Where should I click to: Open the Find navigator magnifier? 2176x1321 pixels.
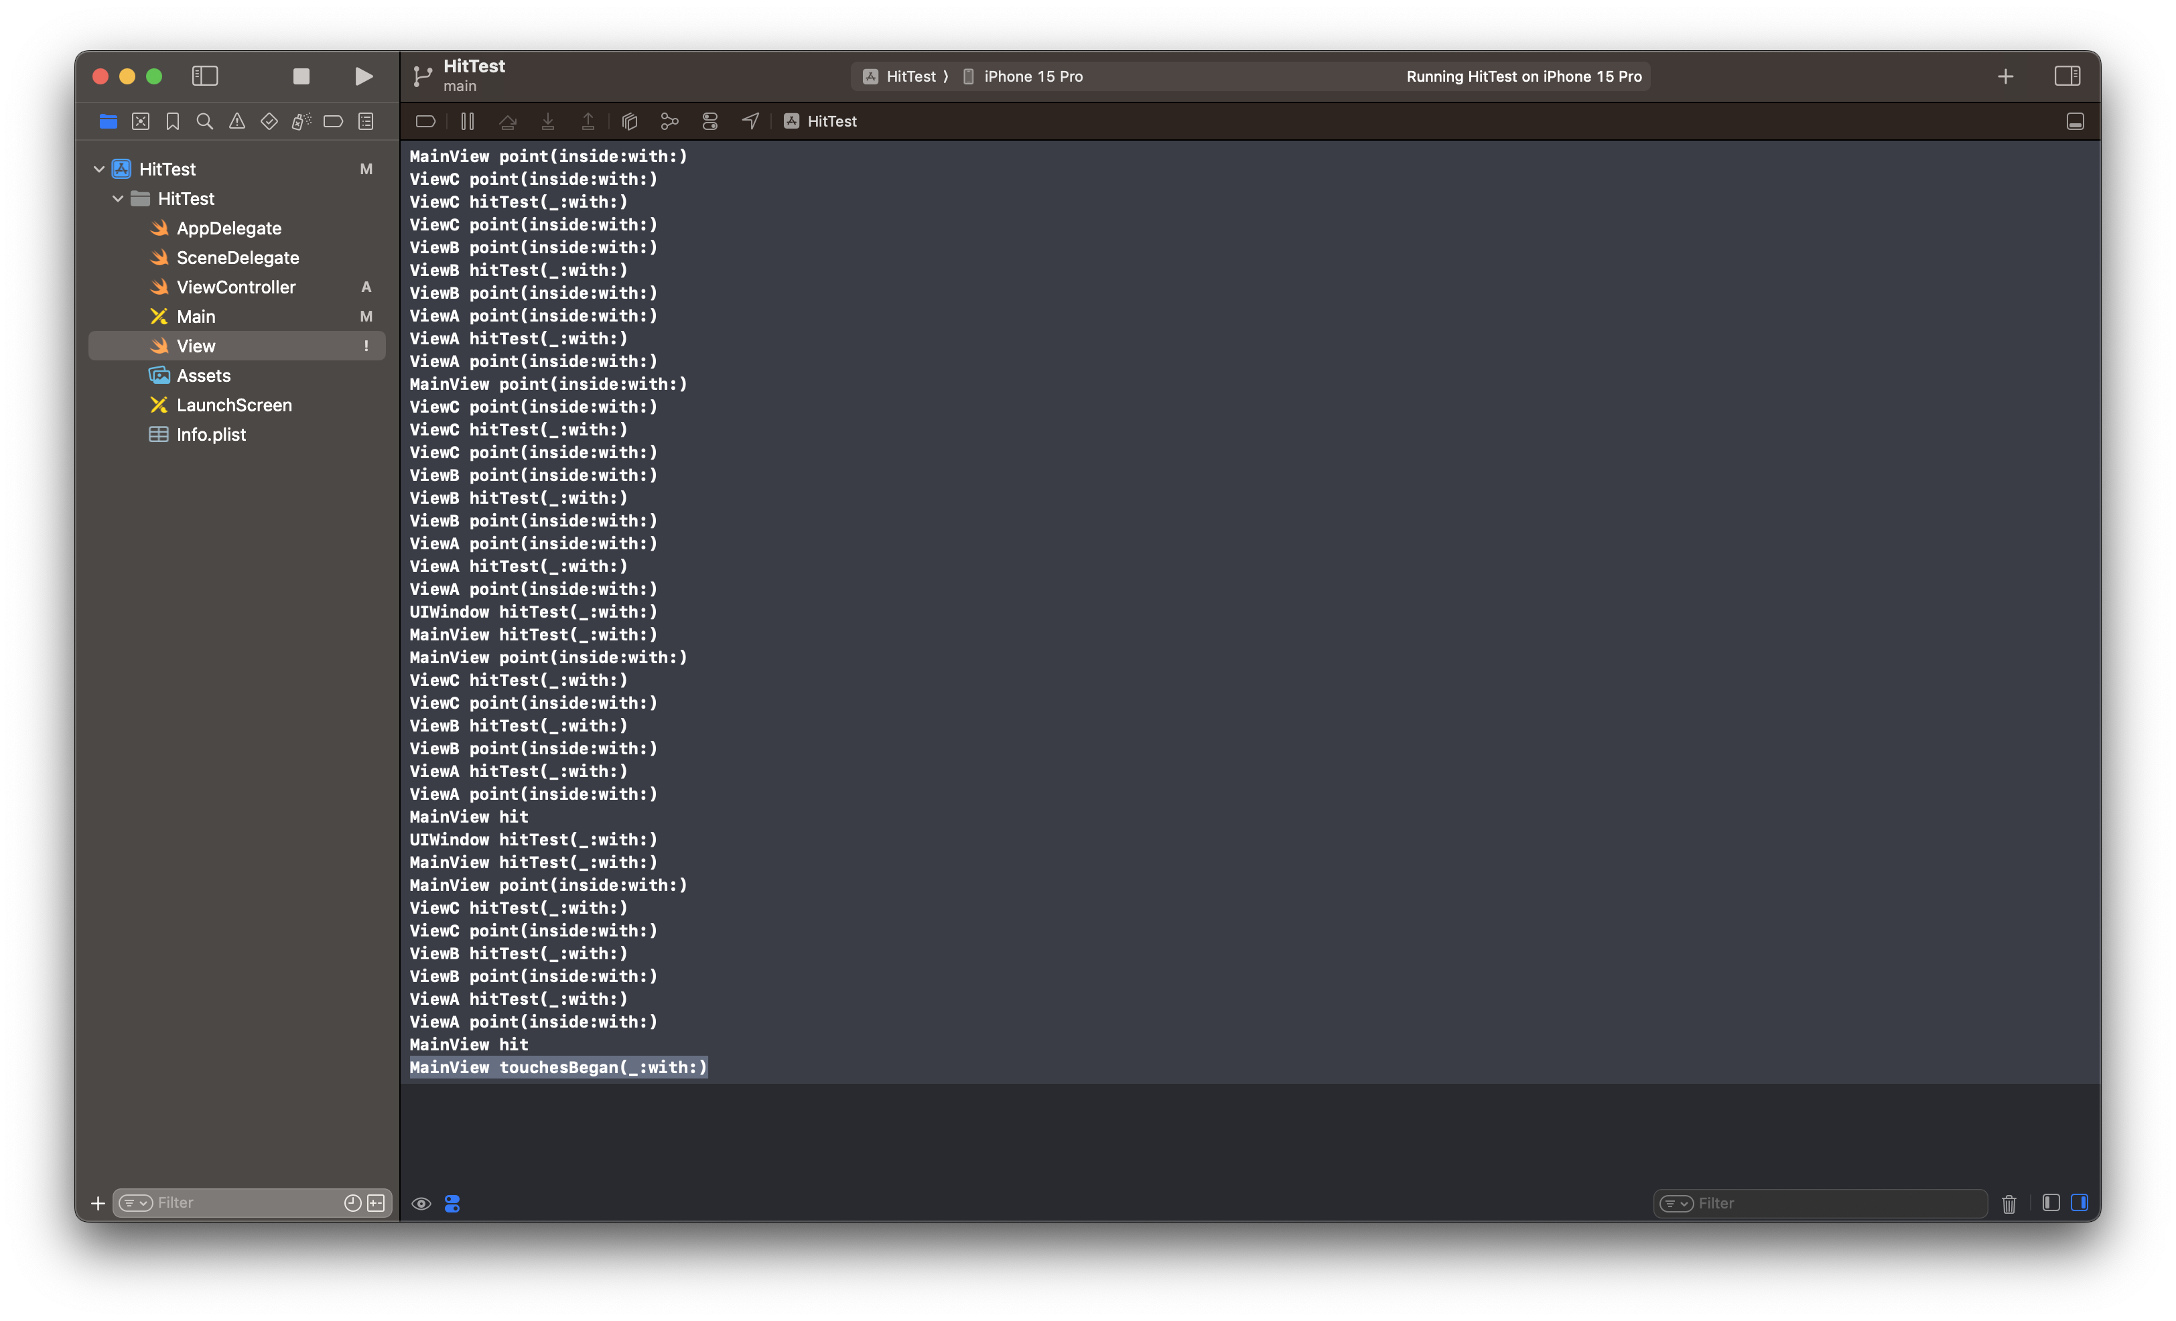point(205,121)
